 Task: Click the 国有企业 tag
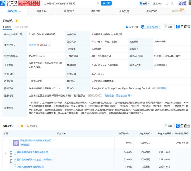point(25,145)
